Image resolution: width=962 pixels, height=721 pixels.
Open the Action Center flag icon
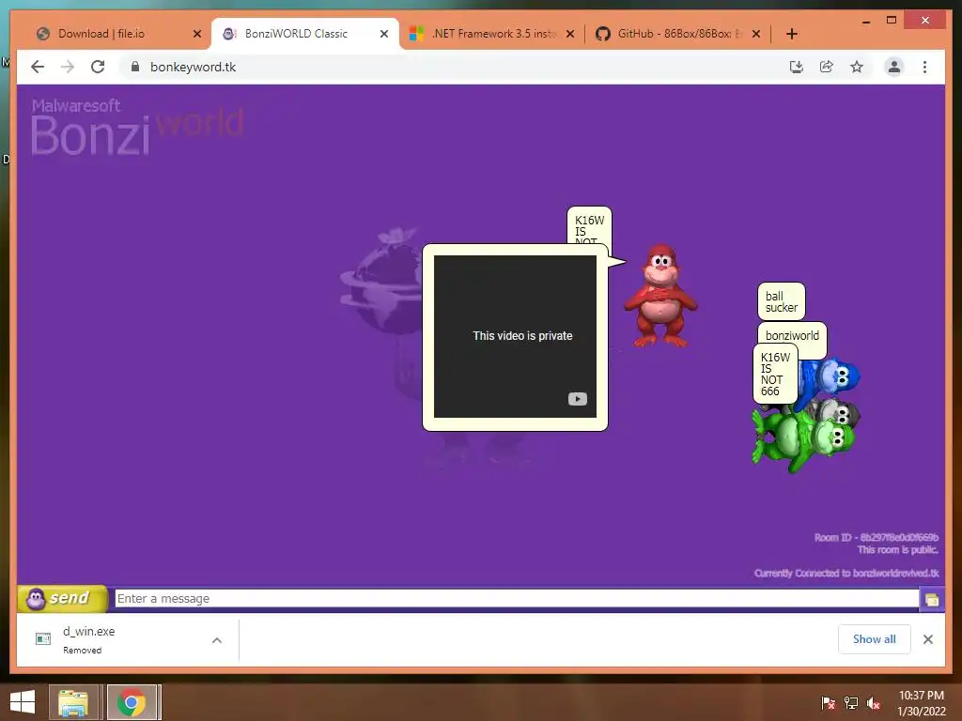(x=828, y=702)
